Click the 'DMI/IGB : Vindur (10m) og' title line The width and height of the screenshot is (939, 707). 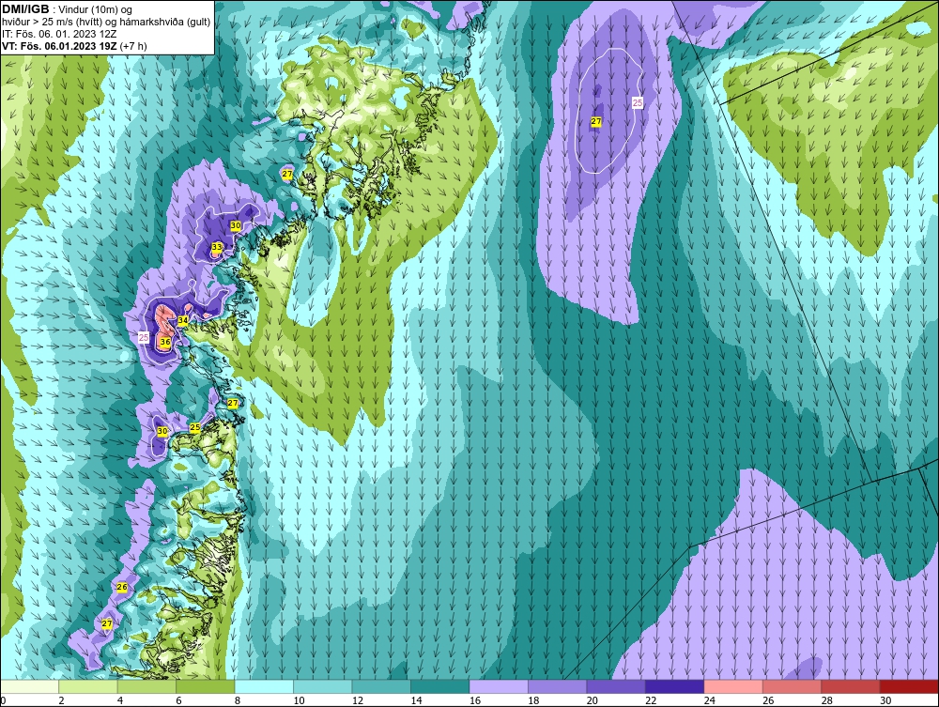tap(67, 9)
